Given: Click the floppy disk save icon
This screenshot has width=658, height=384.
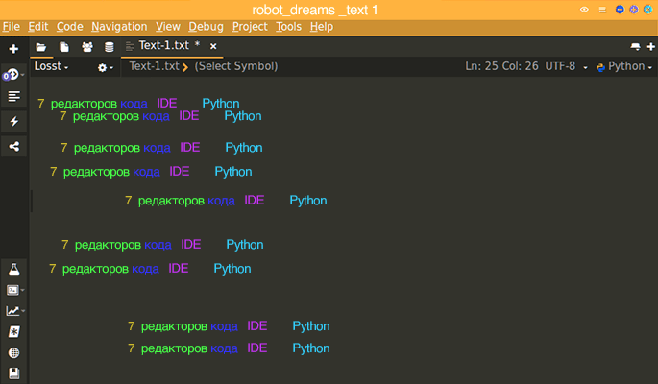Looking at the screenshot, I should [x=13, y=372].
